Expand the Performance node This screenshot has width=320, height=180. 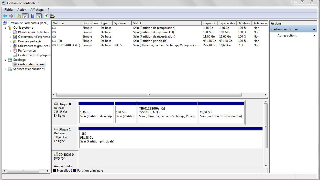click(x=10, y=51)
